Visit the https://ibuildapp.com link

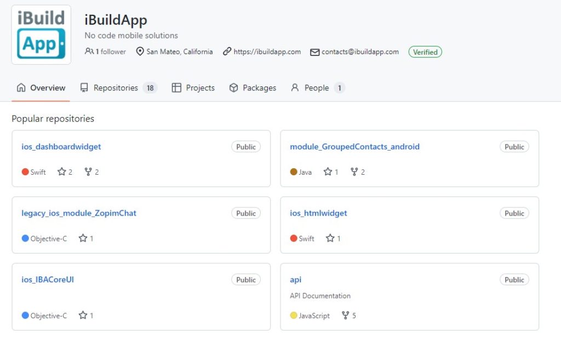pyautogui.click(x=267, y=51)
